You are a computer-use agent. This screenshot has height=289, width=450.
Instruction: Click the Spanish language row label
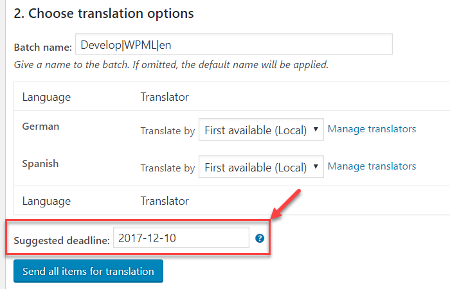40,164
